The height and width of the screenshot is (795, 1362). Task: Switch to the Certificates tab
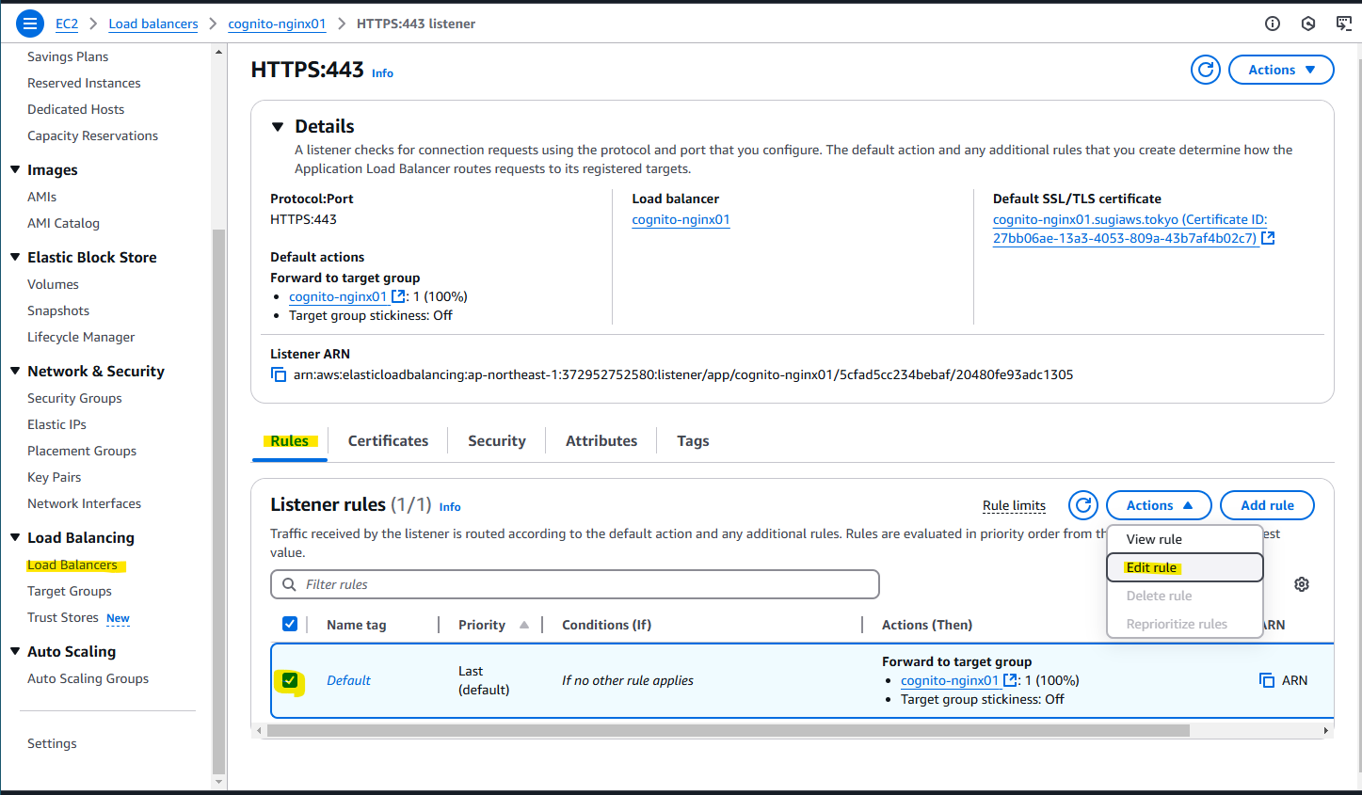(388, 440)
